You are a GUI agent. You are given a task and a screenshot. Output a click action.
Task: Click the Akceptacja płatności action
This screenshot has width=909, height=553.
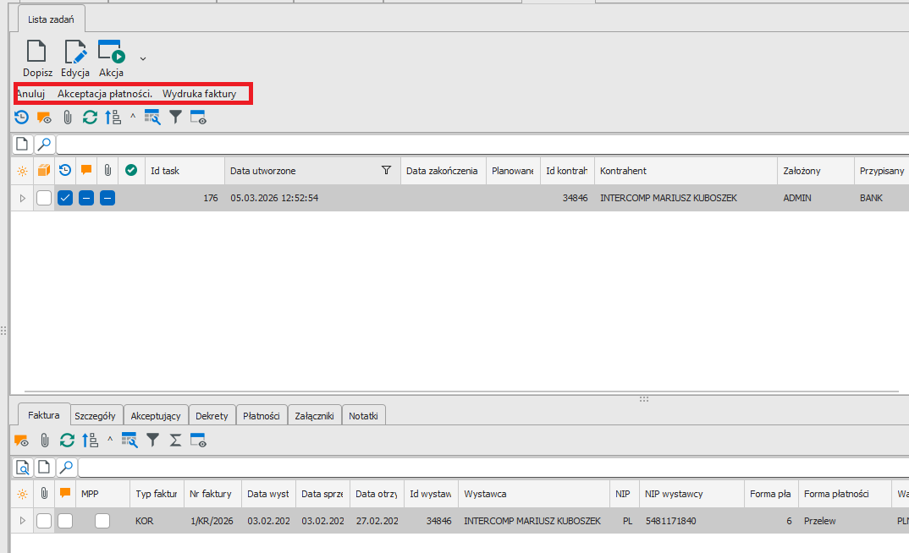104,94
